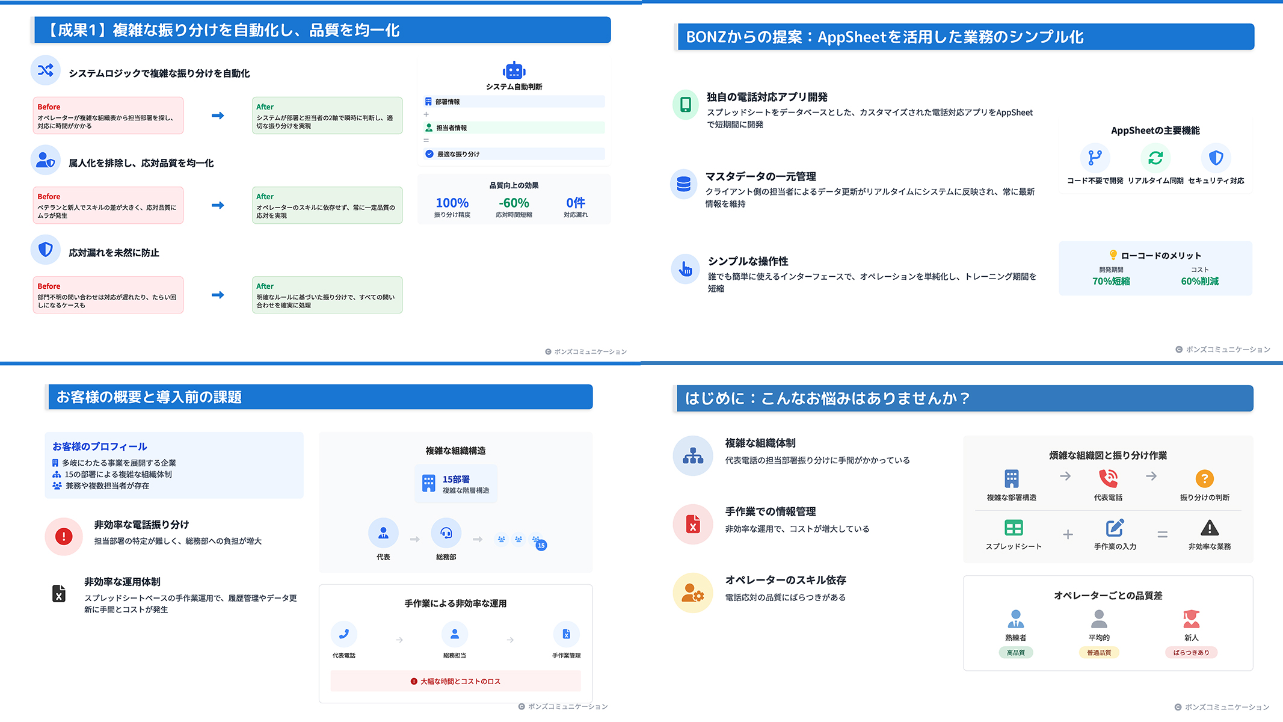
Task: Click the pink ばらつきあり badge
Action: coord(1191,653)
